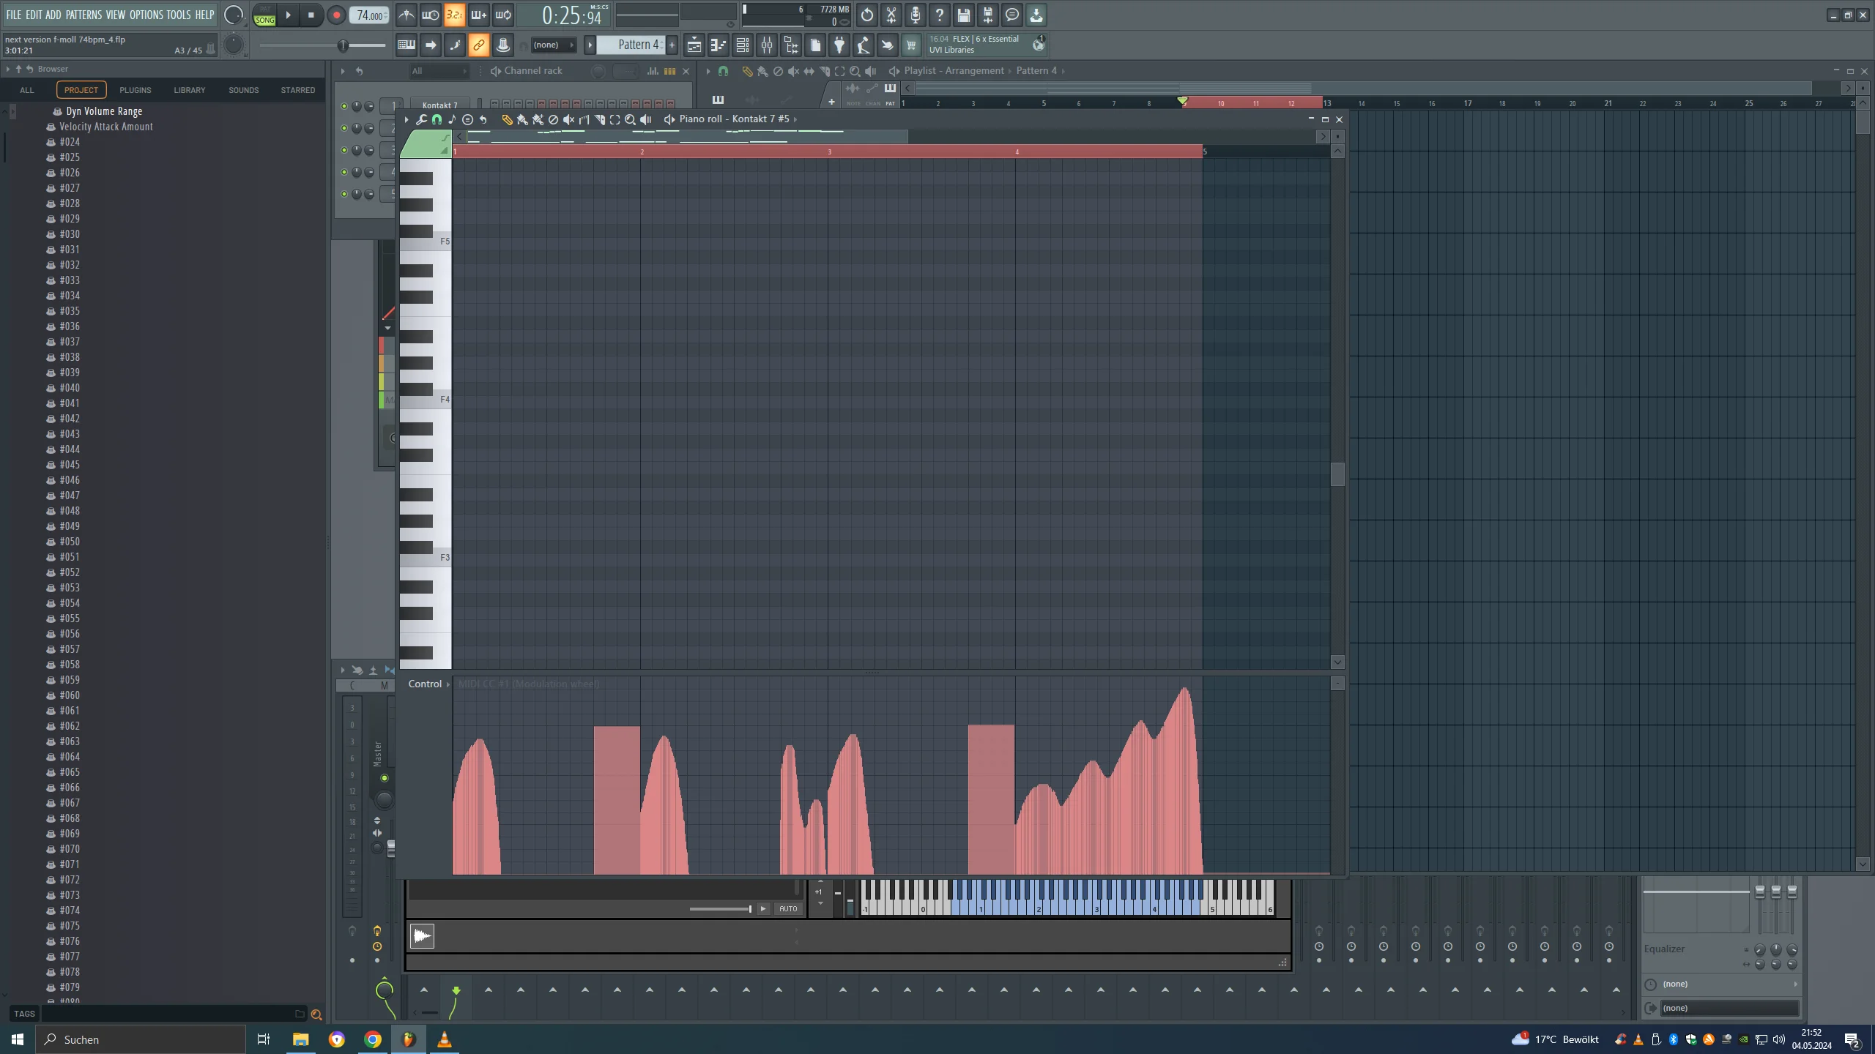Switch to the PLUGINS browser tab
1875x1054 pixels.
click(135, 90)
